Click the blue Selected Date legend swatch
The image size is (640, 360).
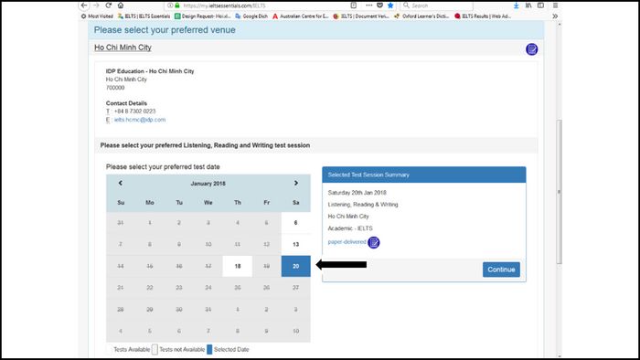click(209, 349)
